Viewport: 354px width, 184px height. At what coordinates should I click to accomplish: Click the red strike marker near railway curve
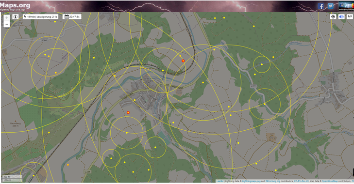click(183, 61)
